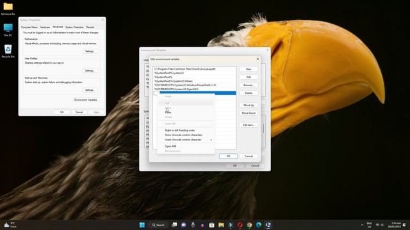Click the Environment Variables system list scrollbar
This screenshot has width=410, height=230.
[x=263, y=128]
